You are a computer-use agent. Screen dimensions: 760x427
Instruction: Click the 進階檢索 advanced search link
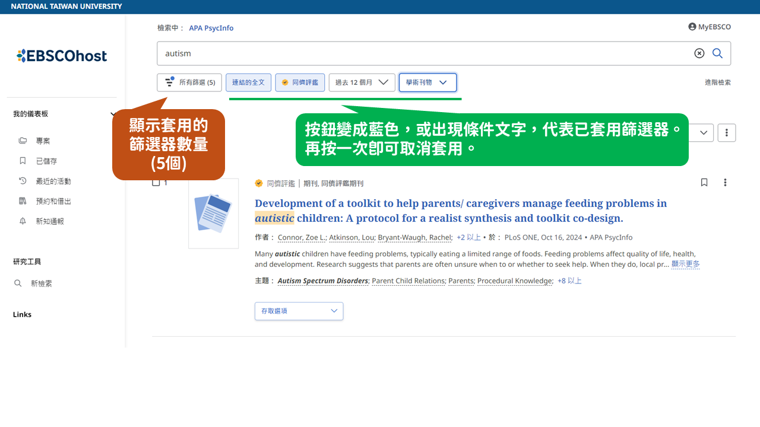coord(717,82)
